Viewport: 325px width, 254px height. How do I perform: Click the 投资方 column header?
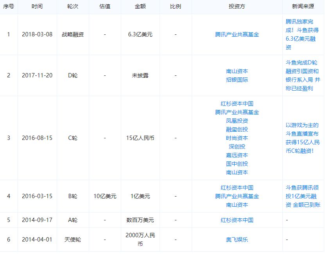237,6
